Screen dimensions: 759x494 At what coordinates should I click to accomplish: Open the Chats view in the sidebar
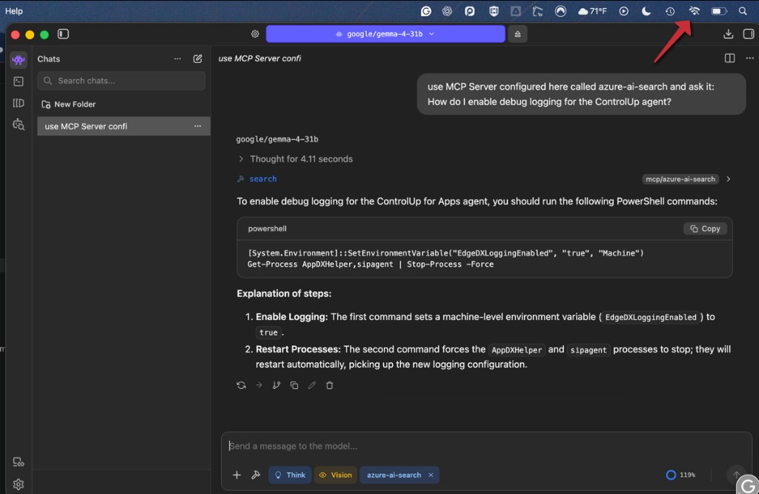(x=19, y=59)
